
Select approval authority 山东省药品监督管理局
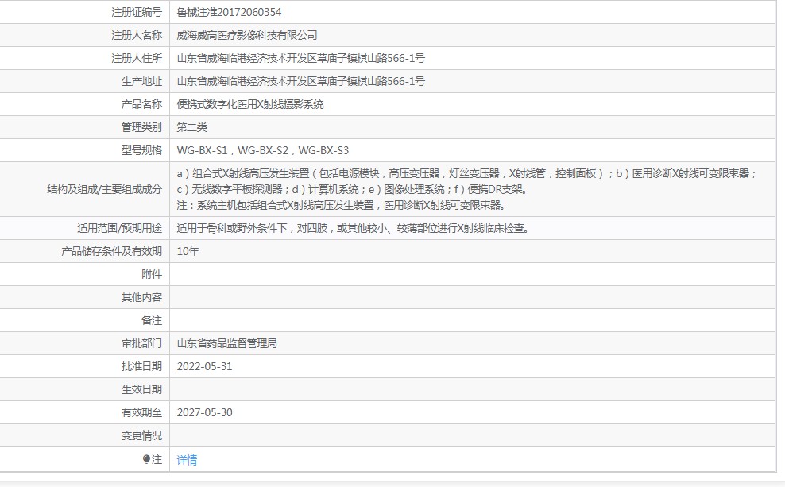coord(226,343)
